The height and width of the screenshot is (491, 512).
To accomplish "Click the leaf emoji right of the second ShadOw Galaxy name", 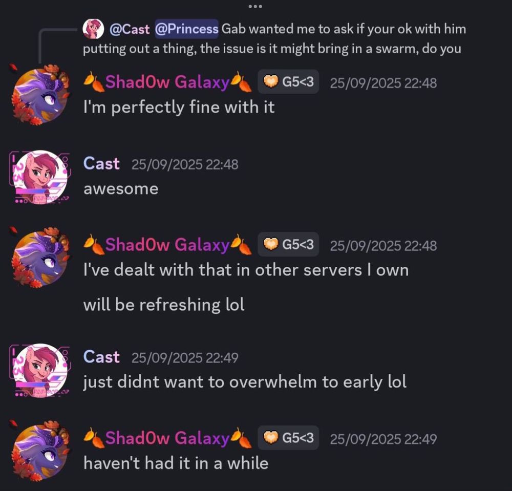I will coord(241,245).
